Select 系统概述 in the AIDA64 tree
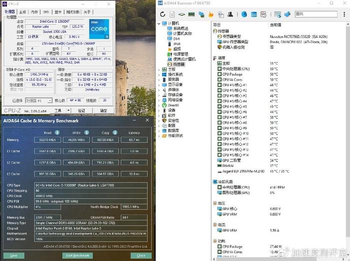 [x=180, y=28]
